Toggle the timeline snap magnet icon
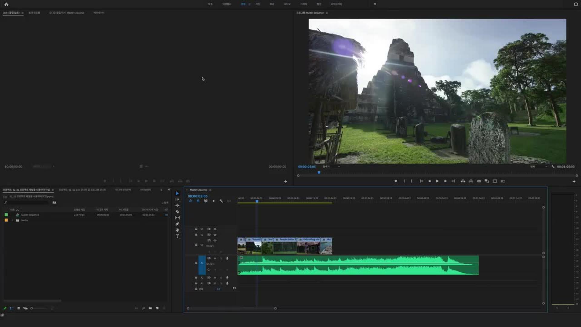The height and width of the screenshot is (327, 581). (x=198, y=201)
